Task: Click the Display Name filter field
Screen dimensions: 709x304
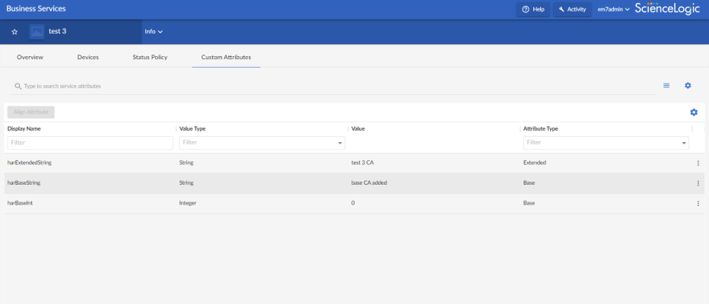Action: tap(90, 143)
